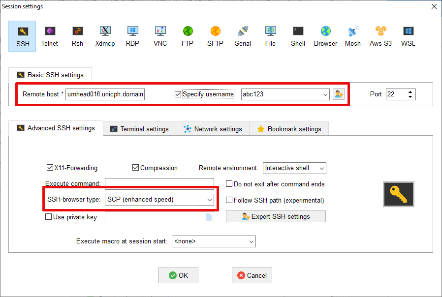Click the Expert SSH settings button
The width and height of the screenshot is (442, 297).
276,216
